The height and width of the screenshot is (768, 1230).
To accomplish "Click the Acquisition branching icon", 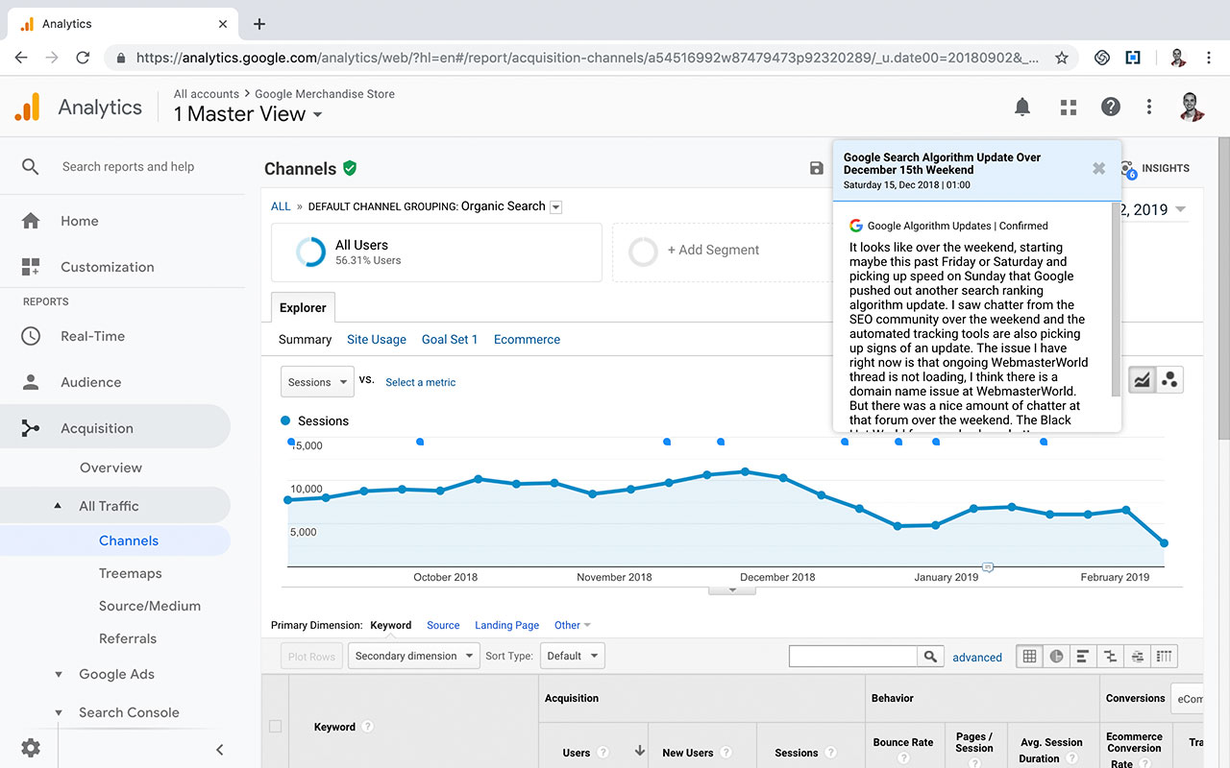I will point(31,428).
